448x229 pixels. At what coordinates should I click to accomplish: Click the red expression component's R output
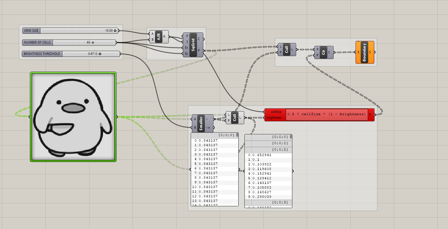[x=371, y=115]
